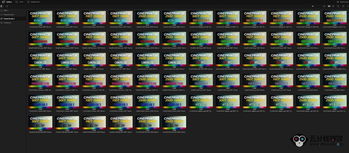The height and width of the screenshot is (153, 349).
Task: Select Canon Log 2 250D 16mm still
Action: tap(174, 102)
